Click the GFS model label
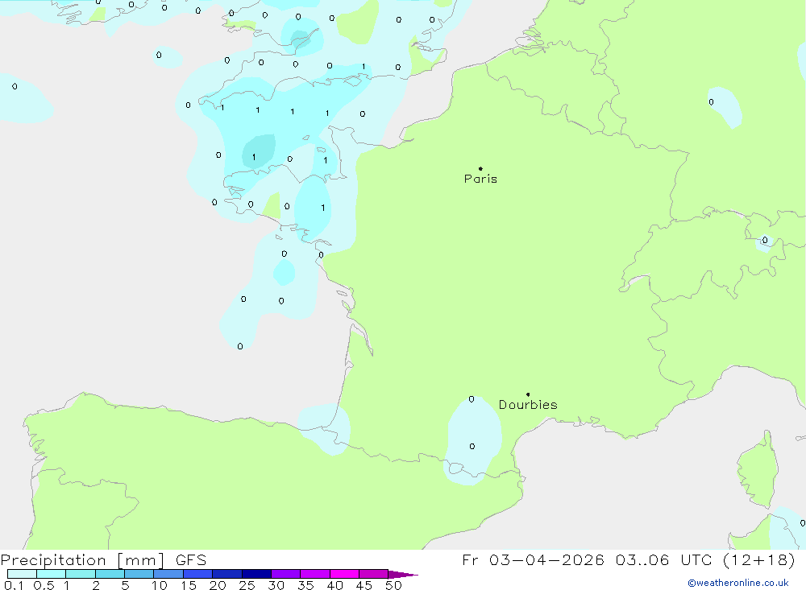Screen dimensions: 806x590 tap(191, 560)
